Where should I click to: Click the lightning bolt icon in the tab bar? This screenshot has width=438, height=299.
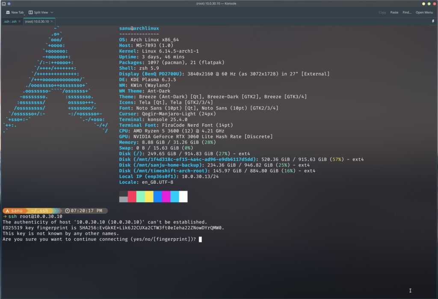tap(433, 21)
